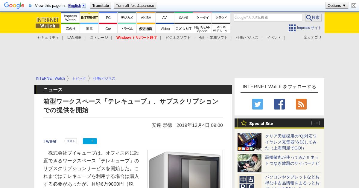The width and height of the screenshot is (359, 188).
Task: Open the Video tab
Action: tap(165, 28)
